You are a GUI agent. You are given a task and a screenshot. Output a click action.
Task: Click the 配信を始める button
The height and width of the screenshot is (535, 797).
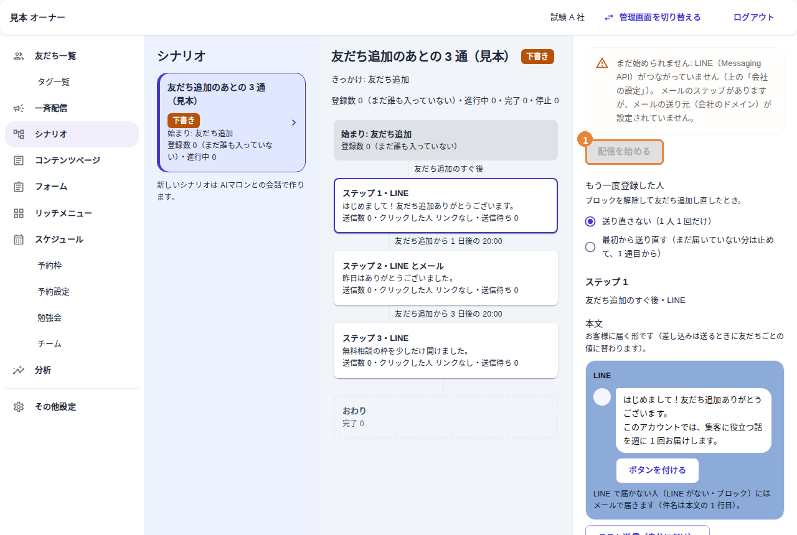[624, 152]
